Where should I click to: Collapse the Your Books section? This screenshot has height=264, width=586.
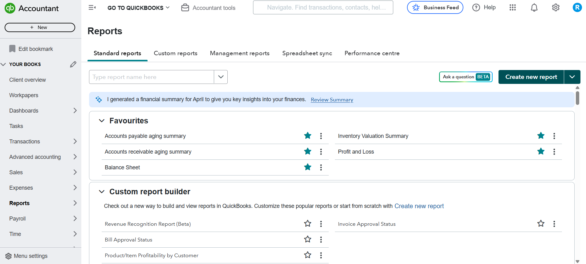point(3,64)
